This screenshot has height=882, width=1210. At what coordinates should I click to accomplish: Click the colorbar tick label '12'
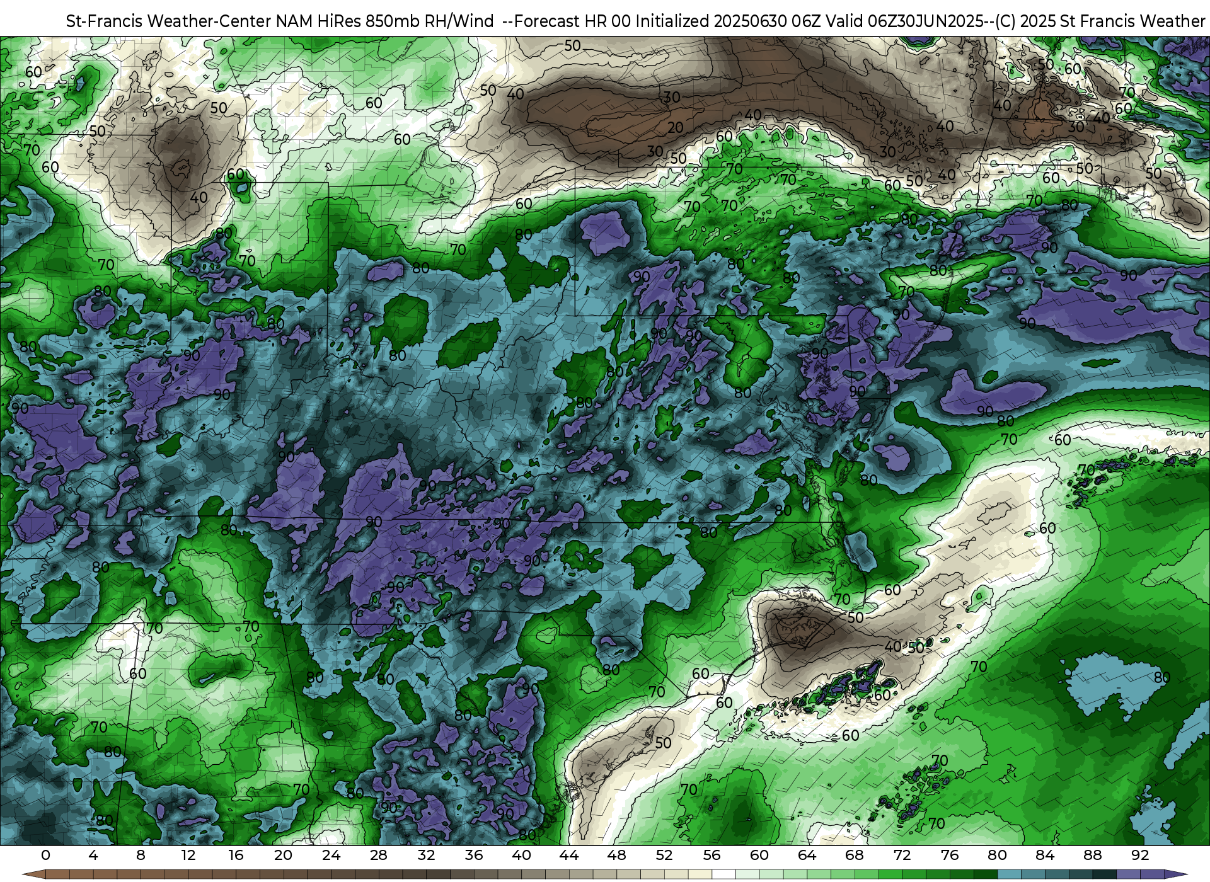pos(188,855)
